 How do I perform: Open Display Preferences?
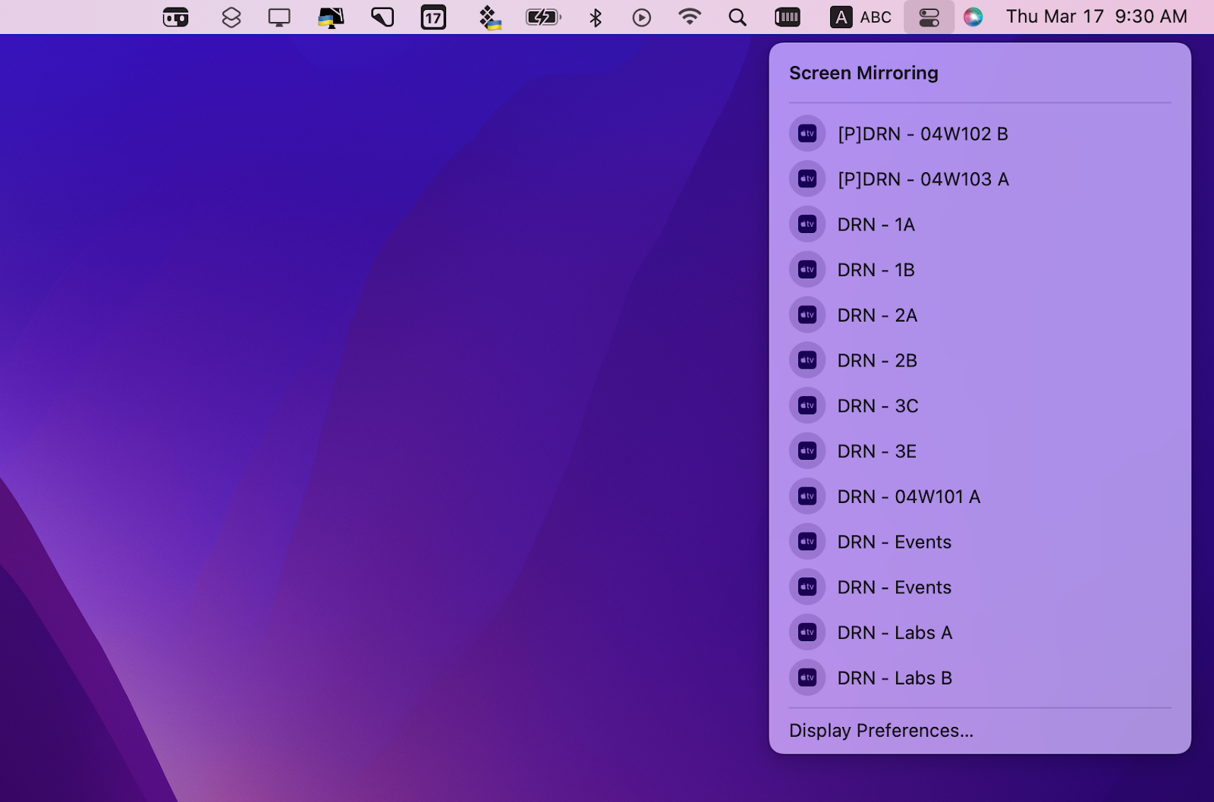(881, 730)
